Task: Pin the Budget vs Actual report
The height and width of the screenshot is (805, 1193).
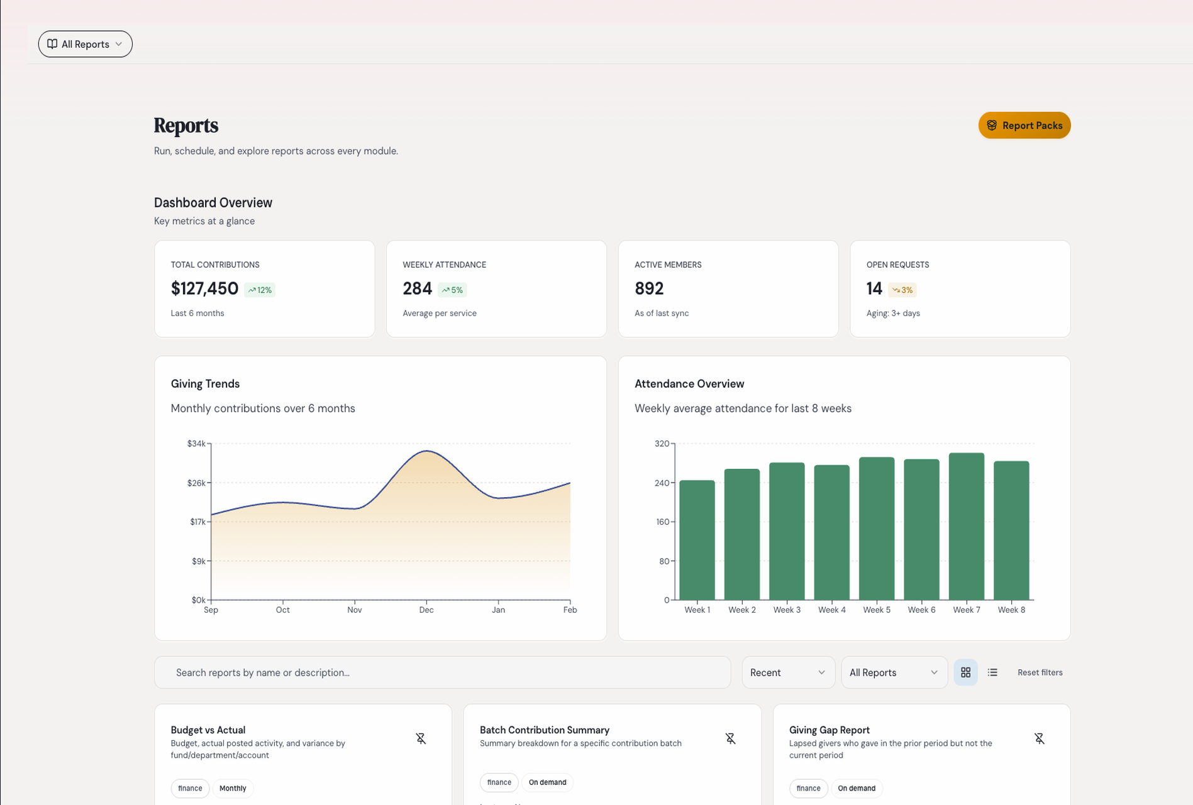Action: [421, 738]
